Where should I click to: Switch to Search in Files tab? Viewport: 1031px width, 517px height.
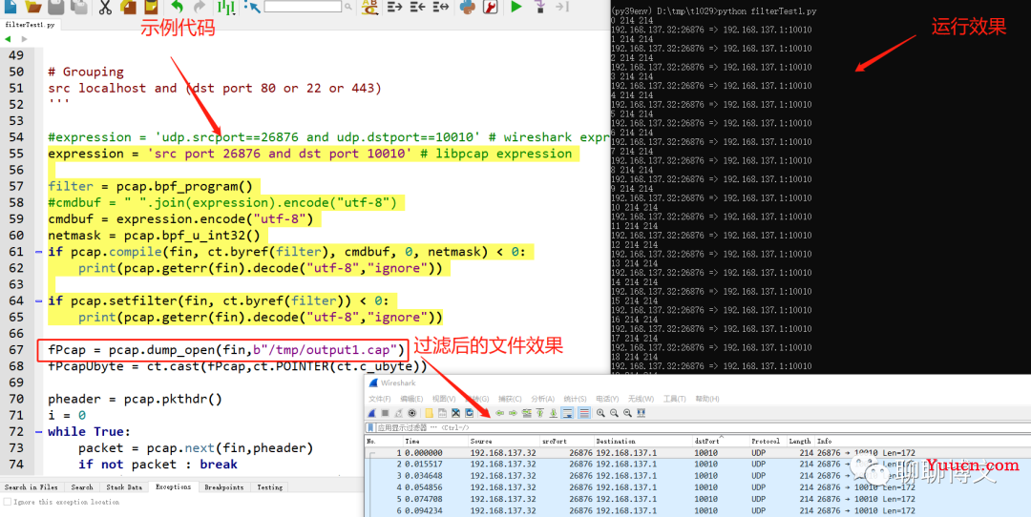(31, 487)
